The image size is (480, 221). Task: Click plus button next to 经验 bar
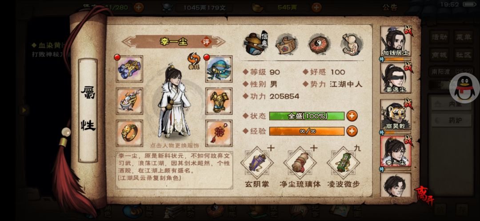pos(352,131)
